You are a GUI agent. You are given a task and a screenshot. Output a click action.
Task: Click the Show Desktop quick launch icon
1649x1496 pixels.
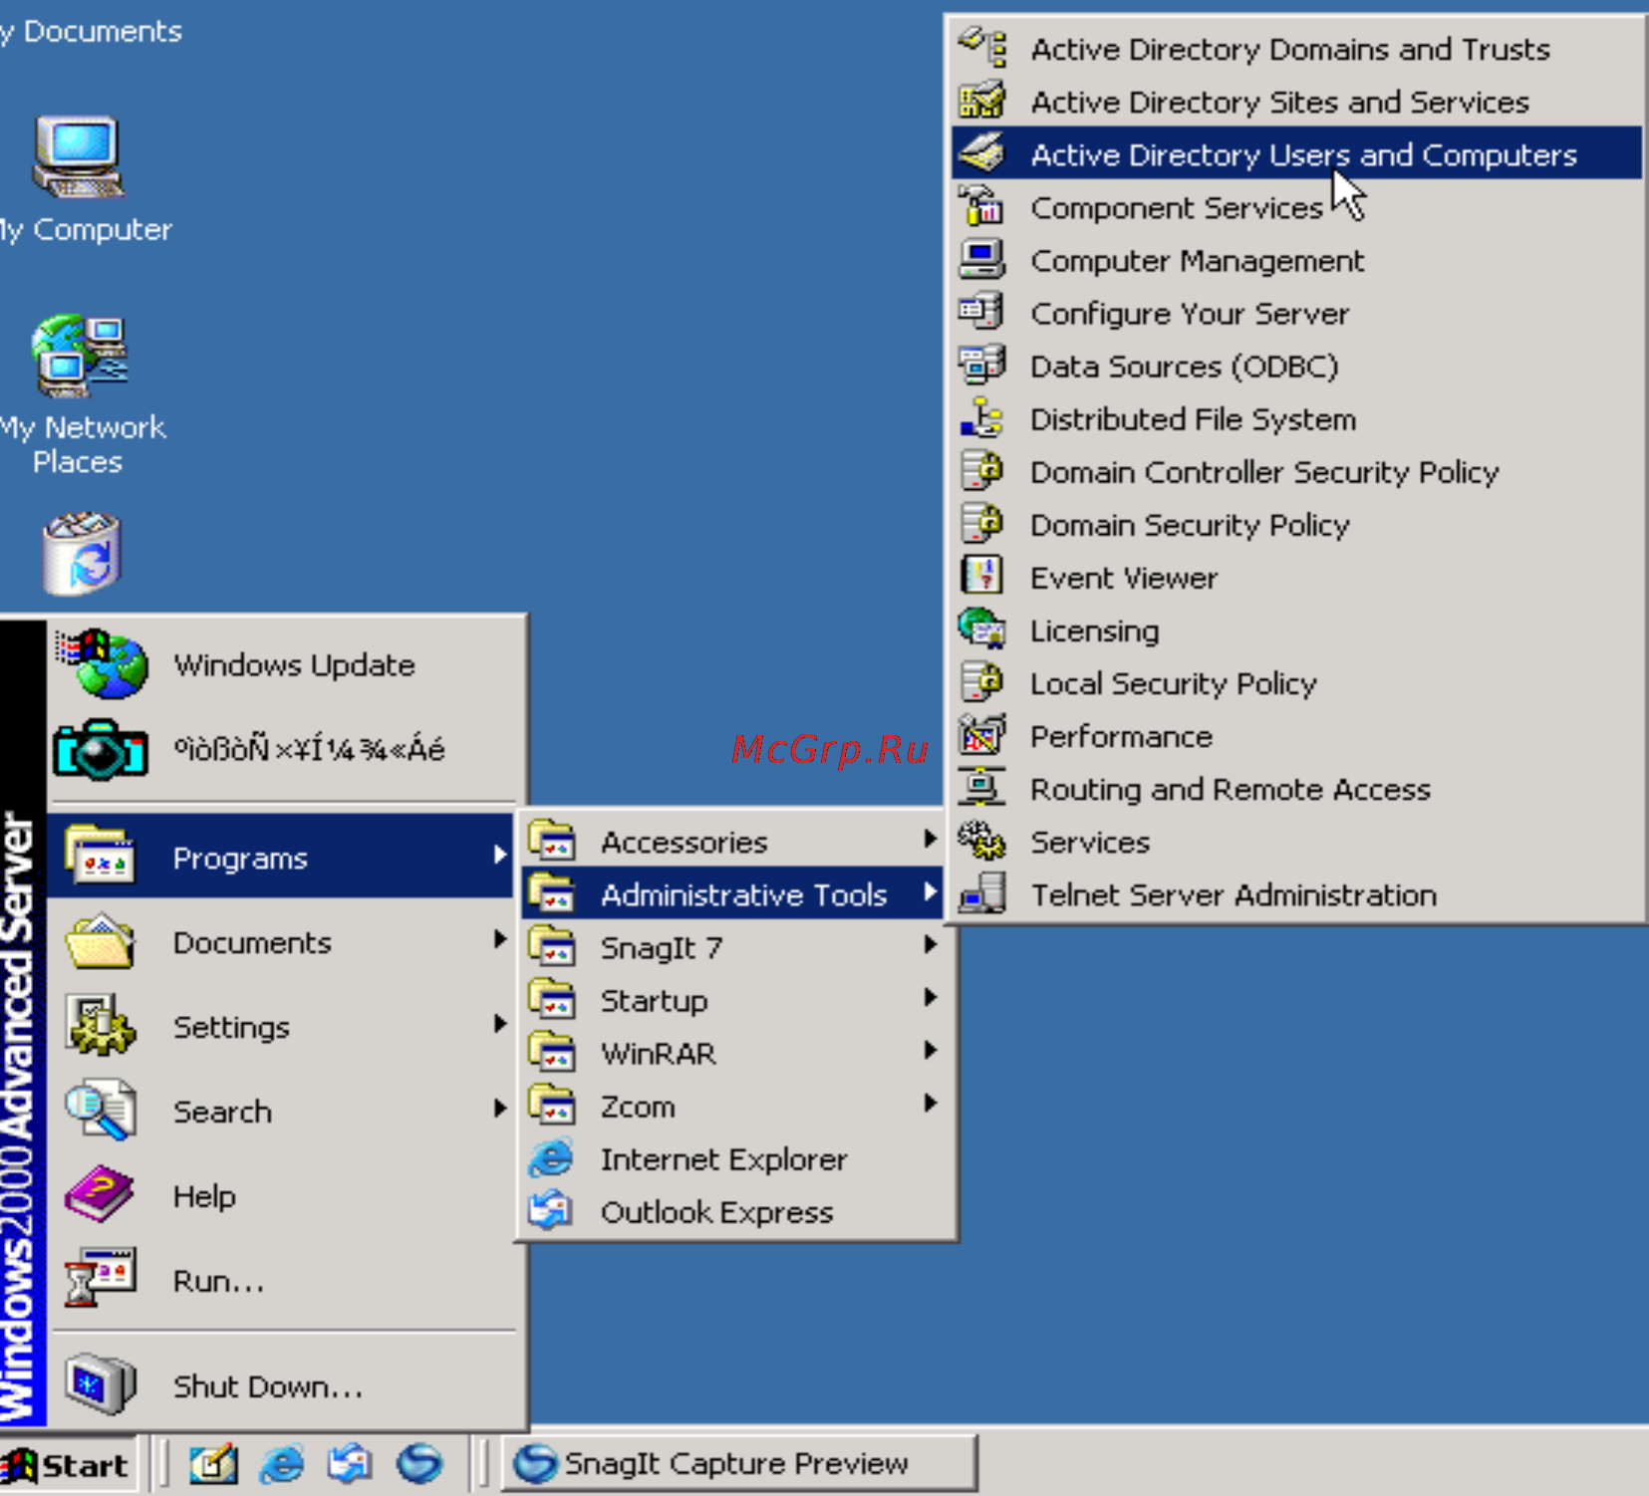[213, 1463]
